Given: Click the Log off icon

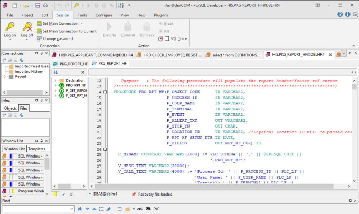Looking at the screenshot, I should [27, 26].
